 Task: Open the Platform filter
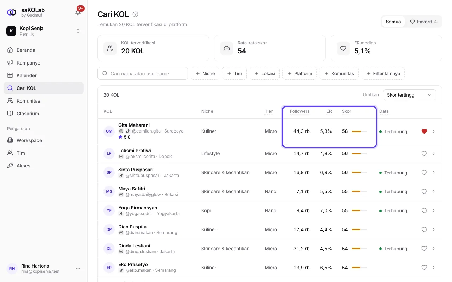pyautogui.click(x=300, y=73)
